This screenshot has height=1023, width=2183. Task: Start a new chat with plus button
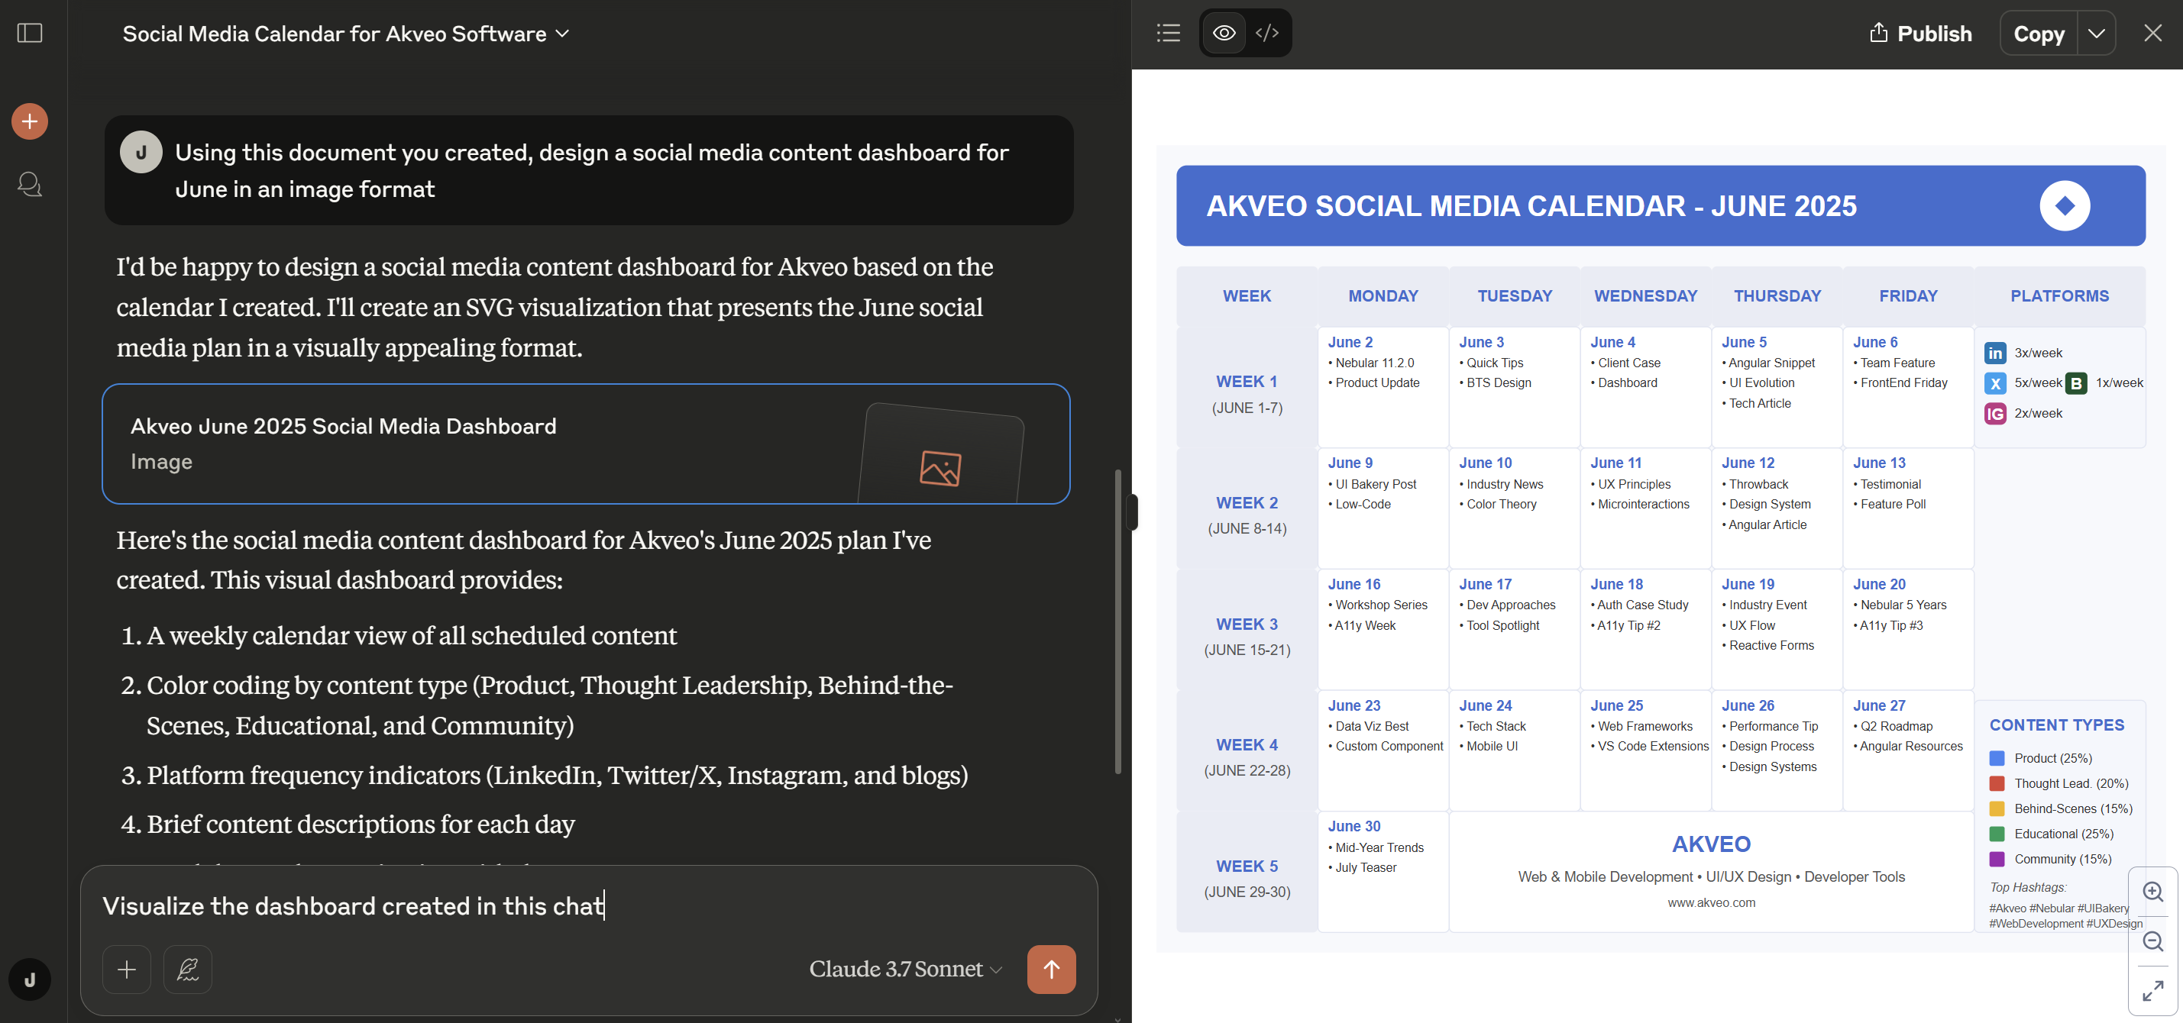point(30,121)
